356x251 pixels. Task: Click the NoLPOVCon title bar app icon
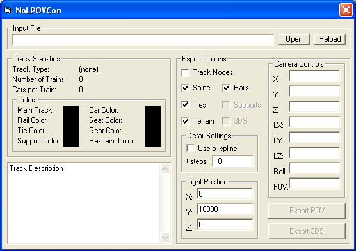(x=8, y=10)
